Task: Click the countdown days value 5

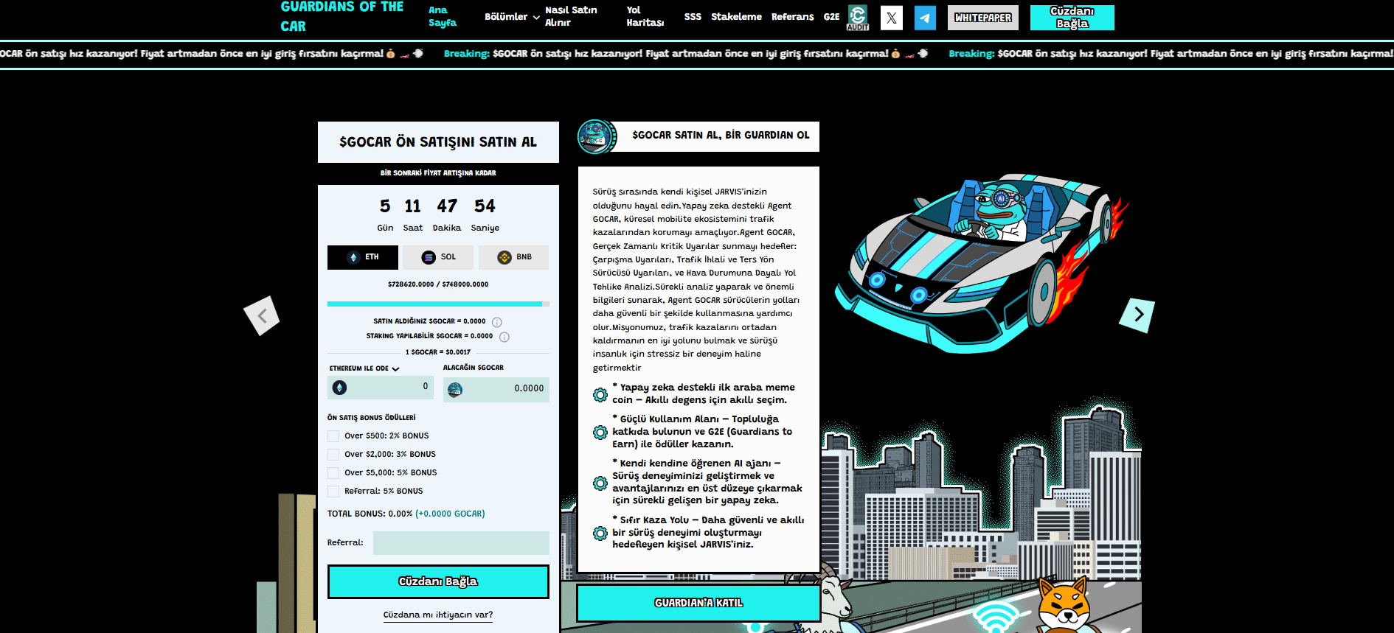Action: click(x=385, y=206)
